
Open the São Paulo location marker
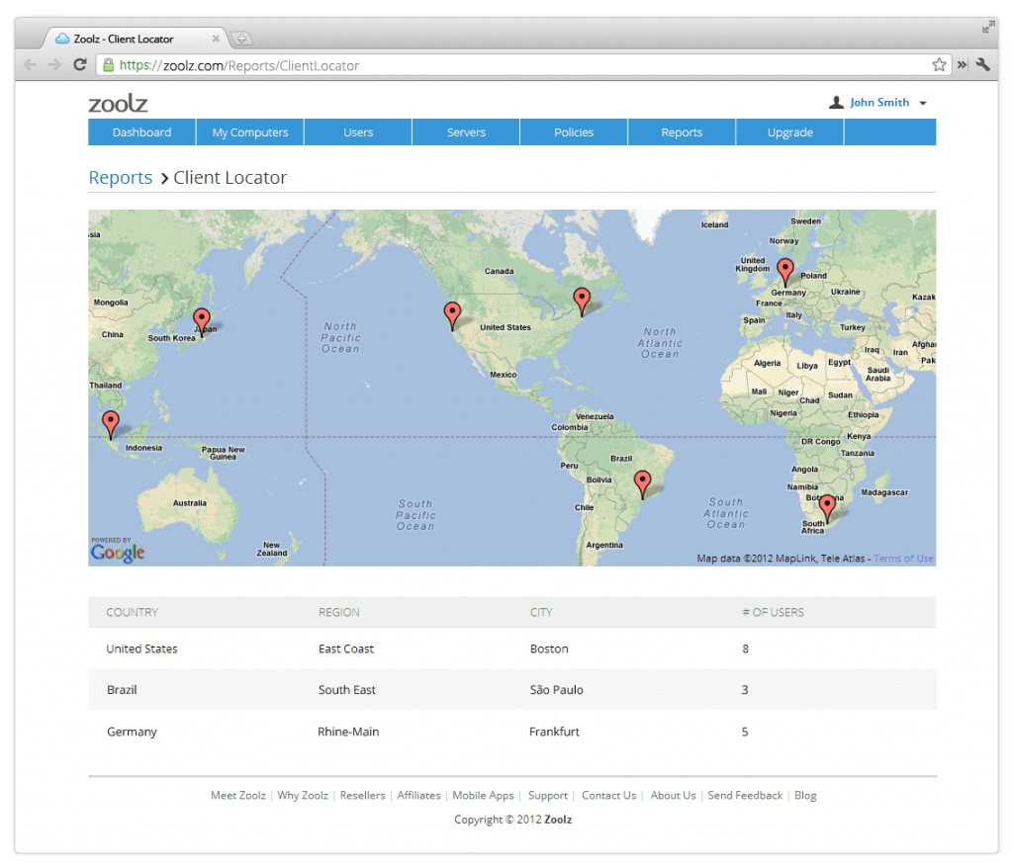[642, 481]
